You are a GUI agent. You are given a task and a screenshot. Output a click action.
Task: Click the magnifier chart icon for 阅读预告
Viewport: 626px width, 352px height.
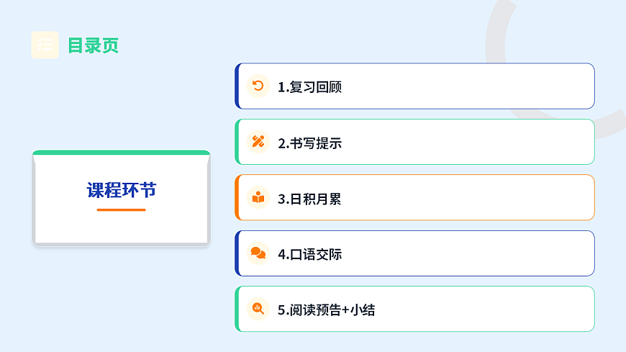point(258,309)
